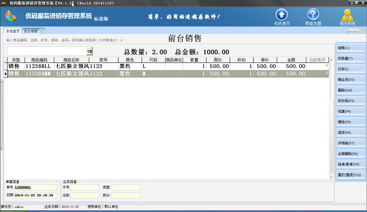Click the 类型 column header
This screenshot has width=367, height=212.
[x=16, y=60]
